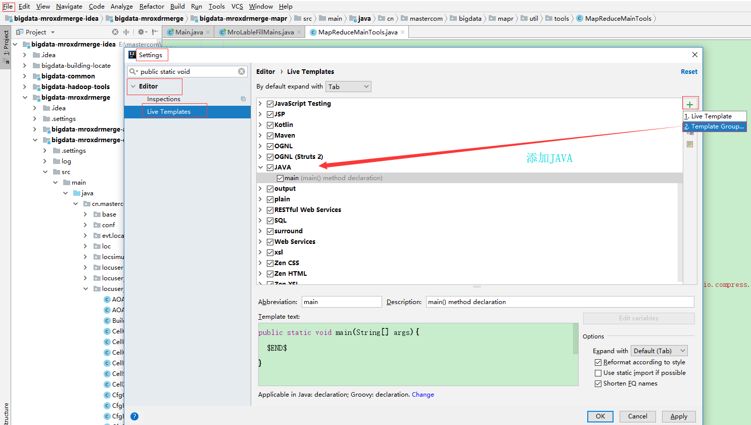Click the 1: Project side tool button
The image size is (751, 425).
(6, 47)
